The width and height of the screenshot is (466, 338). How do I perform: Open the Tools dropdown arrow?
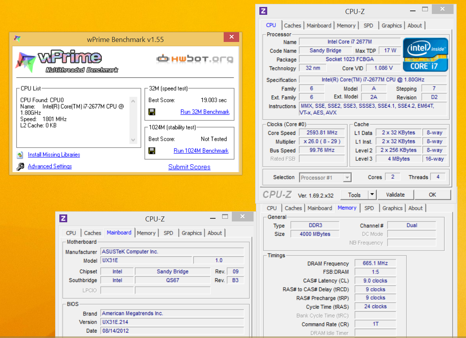coord(372,195)
